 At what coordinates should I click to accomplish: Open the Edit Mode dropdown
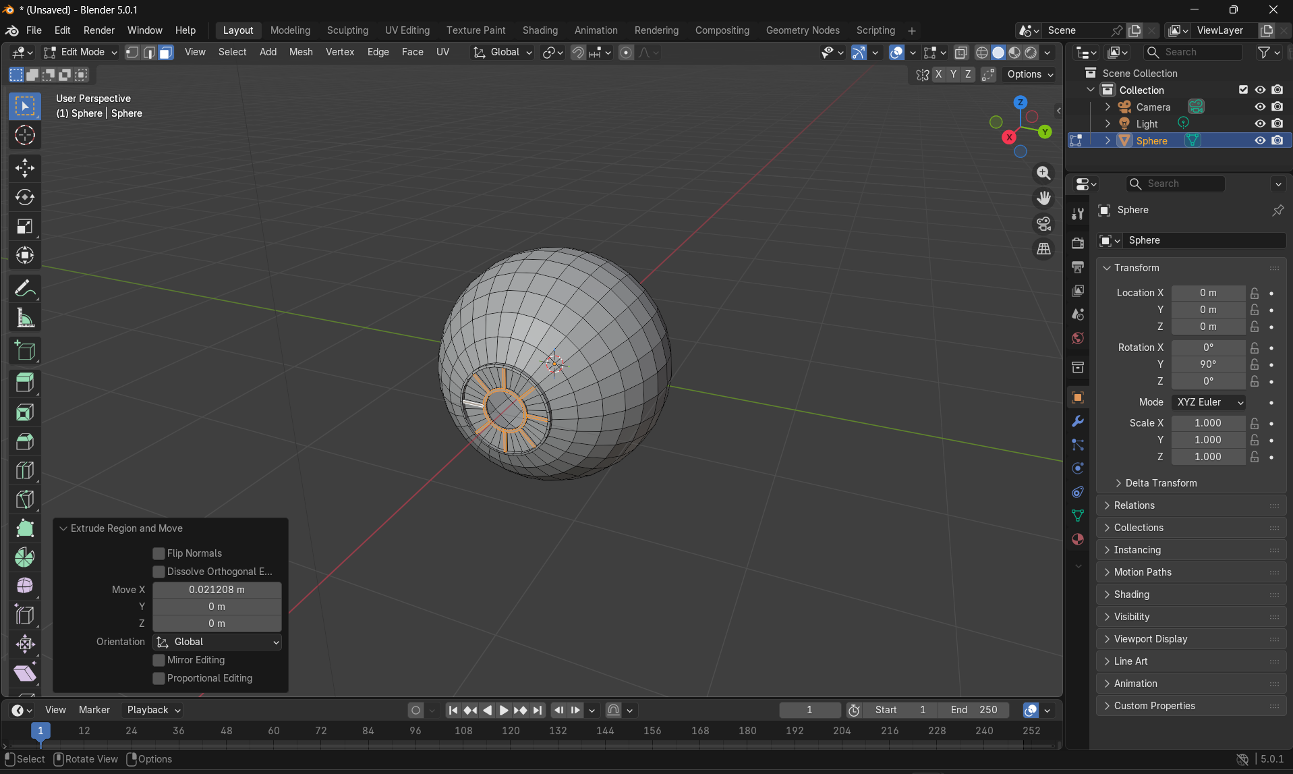pyautogui.click(x=80, y=52)
